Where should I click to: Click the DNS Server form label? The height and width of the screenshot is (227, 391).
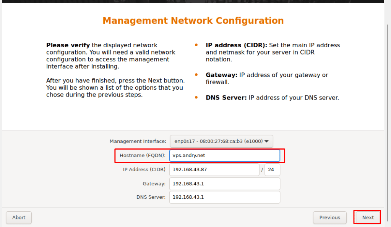tap(151, 197)
